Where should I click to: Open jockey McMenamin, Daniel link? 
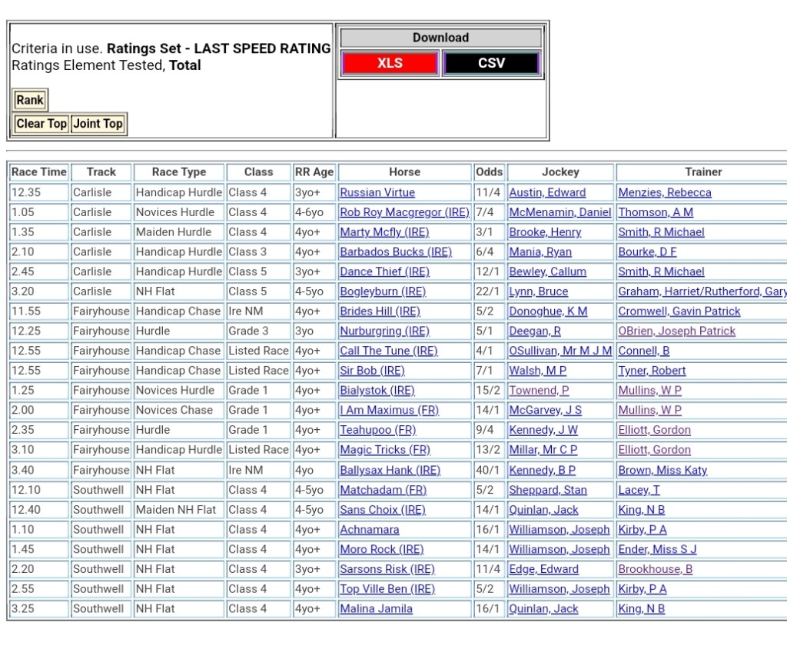pos(560,212)
